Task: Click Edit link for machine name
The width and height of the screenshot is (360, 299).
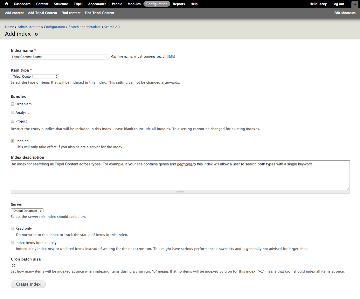Action: pos(171,57)
